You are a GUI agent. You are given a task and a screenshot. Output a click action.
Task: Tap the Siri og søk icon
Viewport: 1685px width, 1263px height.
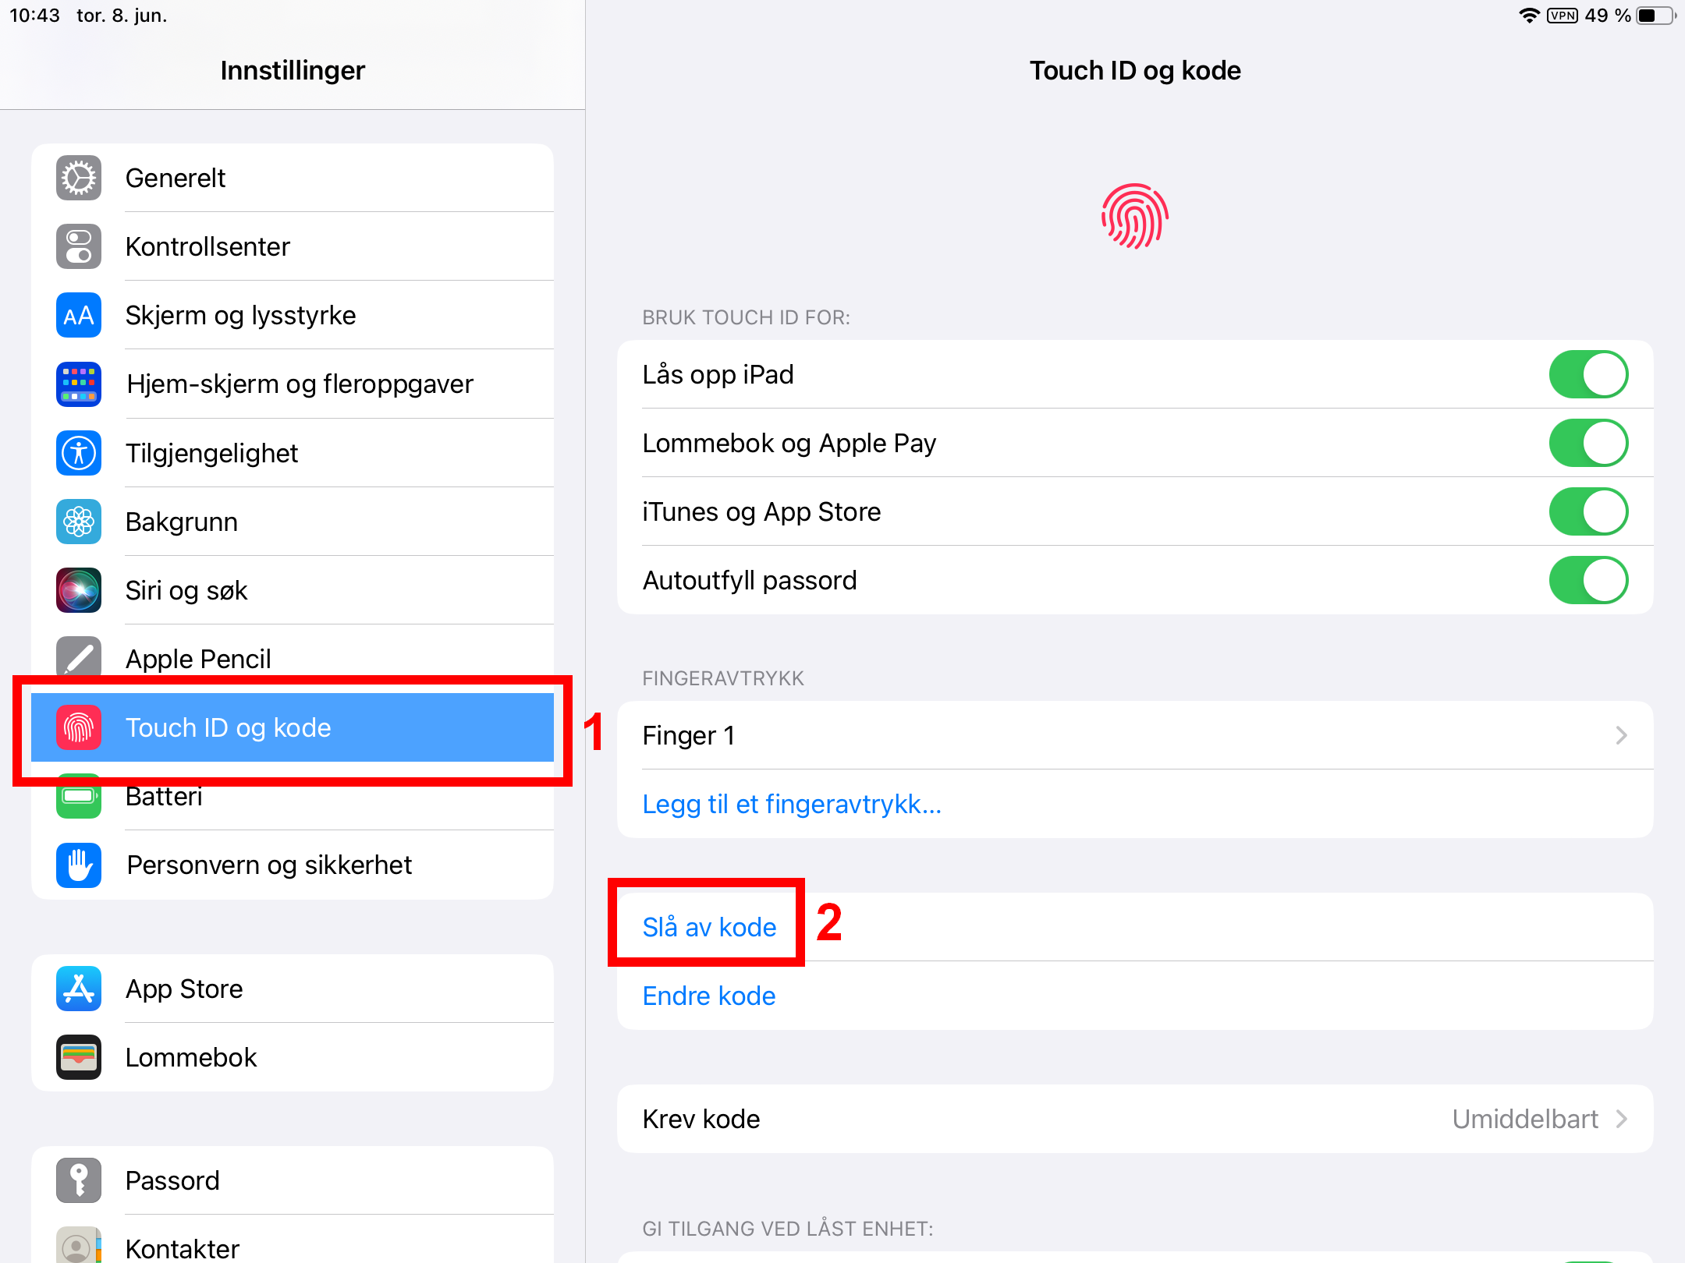coord(79,590)
